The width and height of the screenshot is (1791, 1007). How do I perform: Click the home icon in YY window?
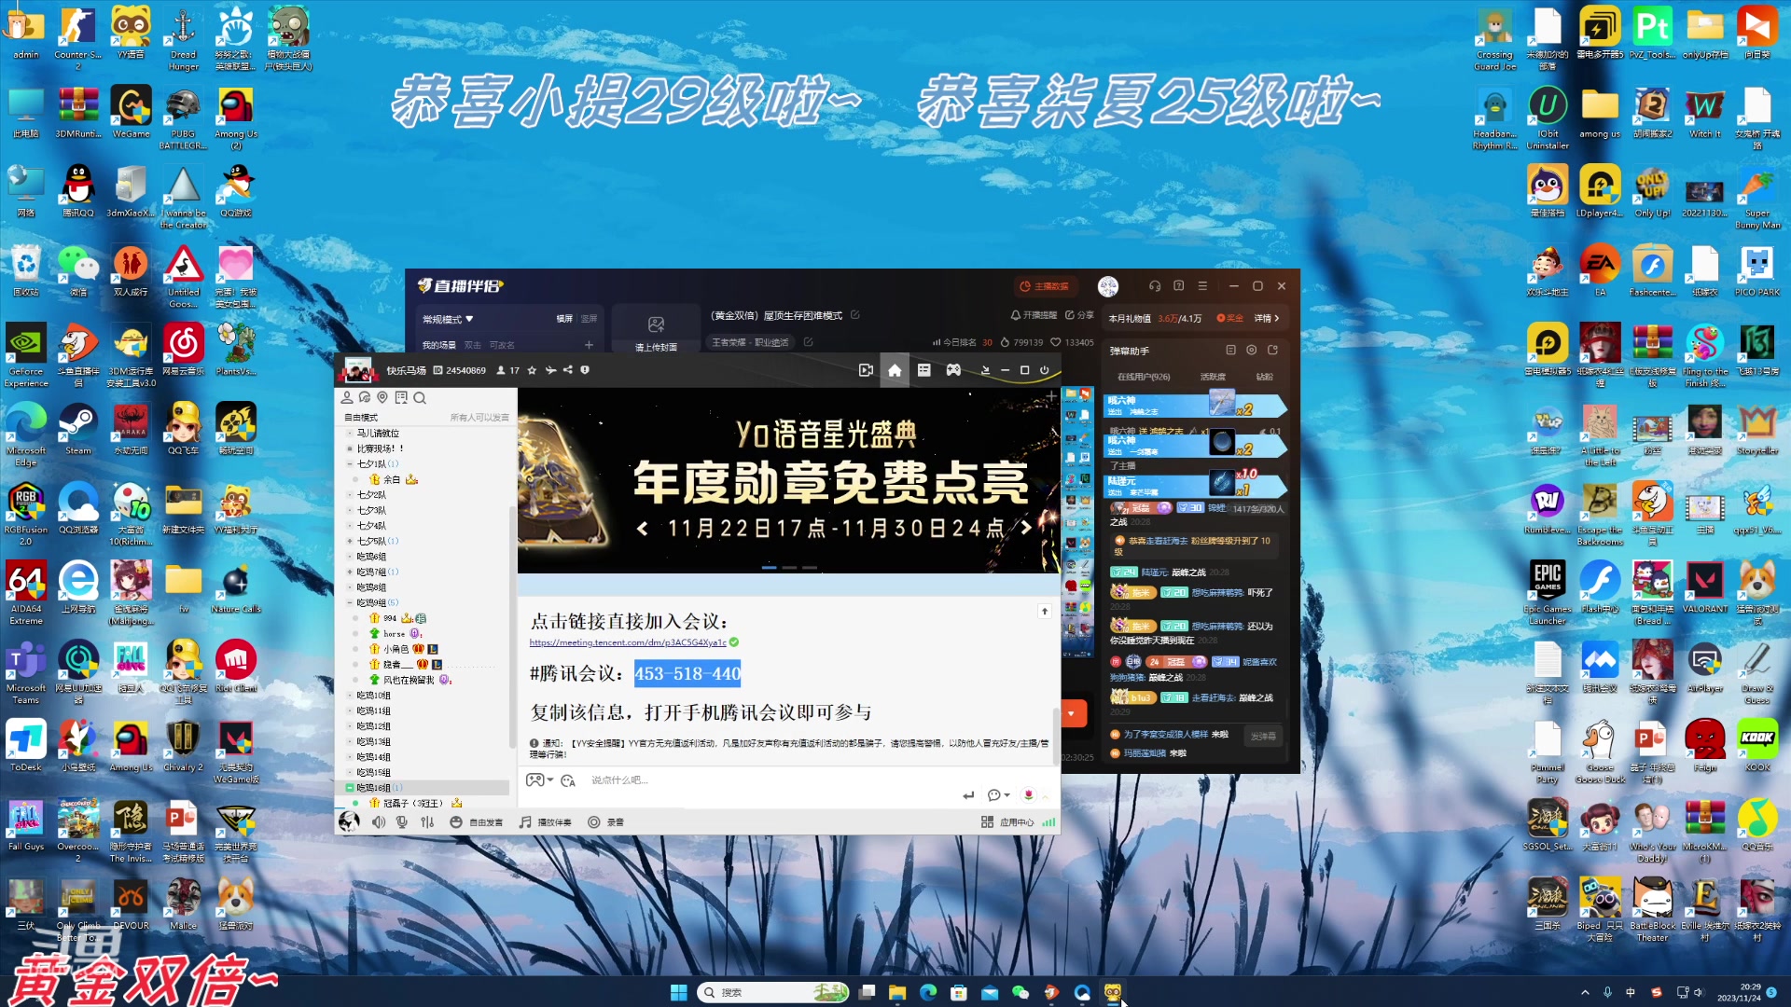pos(895,370)
